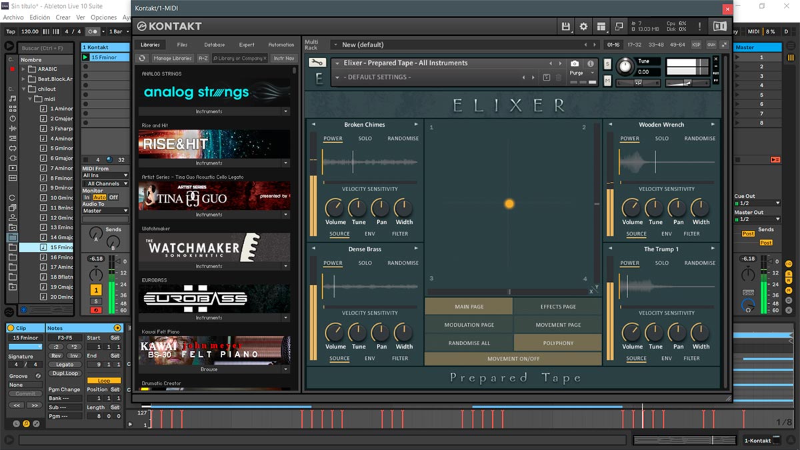This screenshot has width=800, height=450.
Task: Open the Opciones menu
Action: point(103,17)
